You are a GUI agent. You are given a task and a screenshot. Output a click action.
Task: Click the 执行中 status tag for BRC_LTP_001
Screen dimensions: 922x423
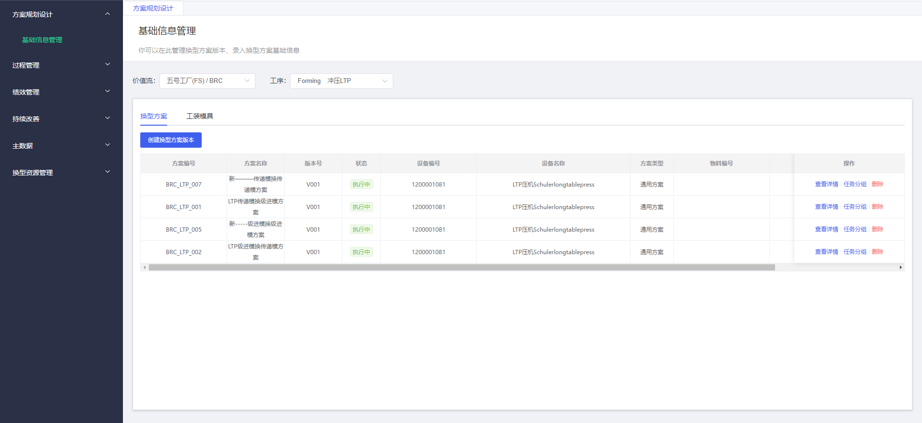click(x=361, y=207)
